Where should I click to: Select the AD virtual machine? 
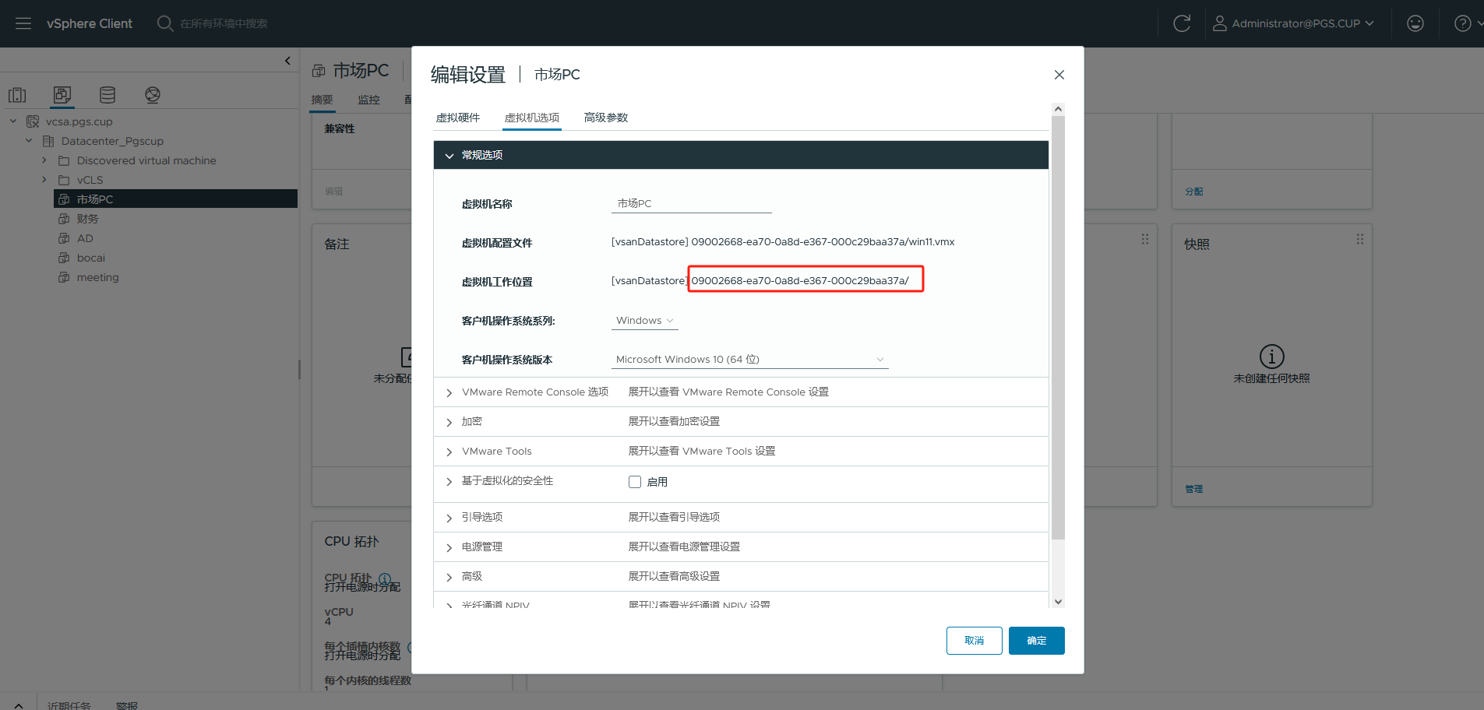pos(85,238)
